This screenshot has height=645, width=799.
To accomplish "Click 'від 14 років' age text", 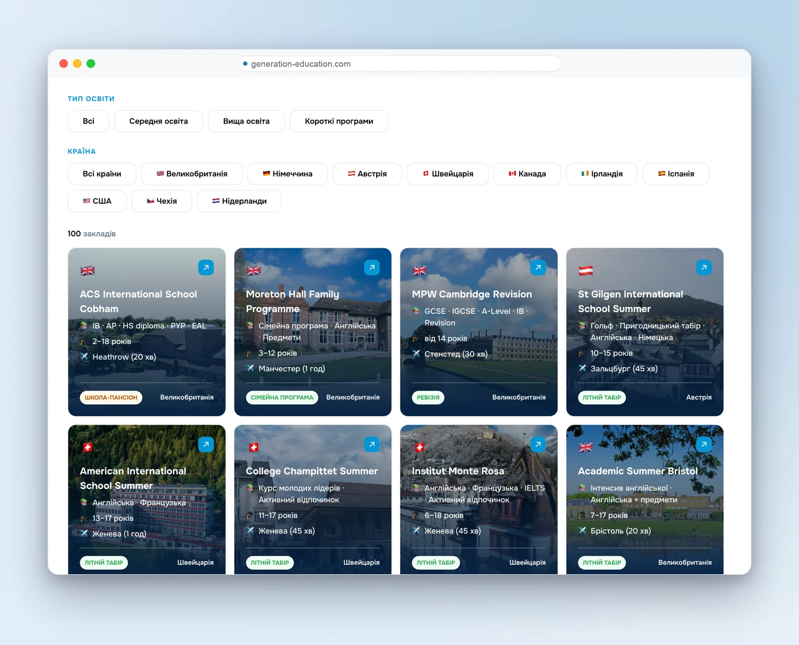I will (446, 338).
